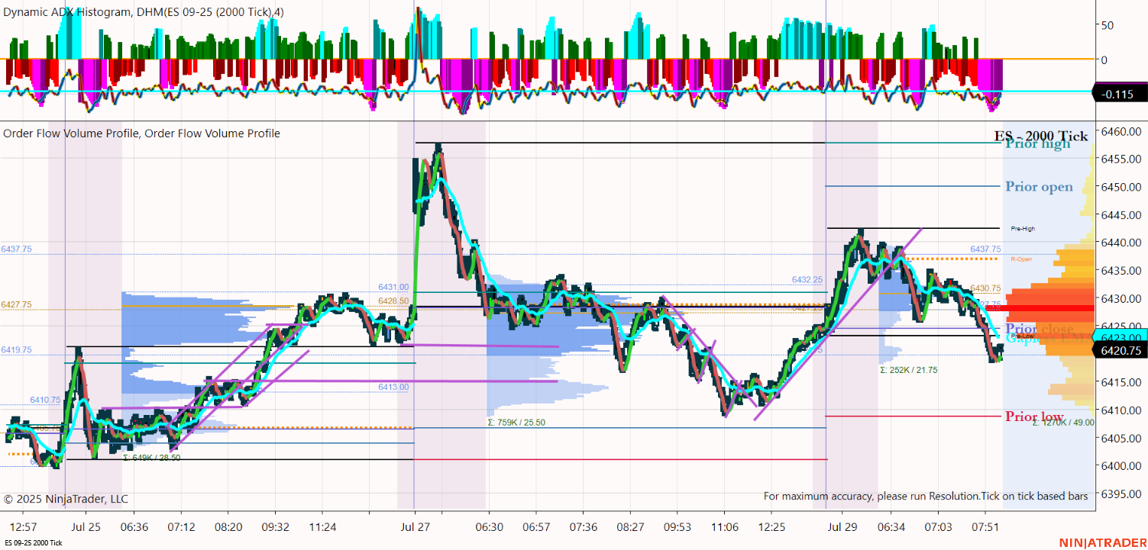This screenshot has width=1148, height=550.
Task: Click the "Prior low" level label
Action: point(1034,417)
